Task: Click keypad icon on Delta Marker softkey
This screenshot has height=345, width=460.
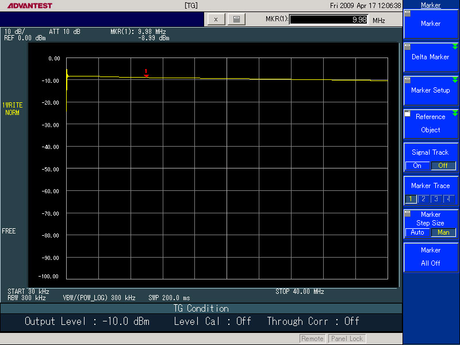Action: 408,47
